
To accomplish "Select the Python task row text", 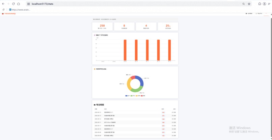I will pyautogui.click(x=109, y=122).
